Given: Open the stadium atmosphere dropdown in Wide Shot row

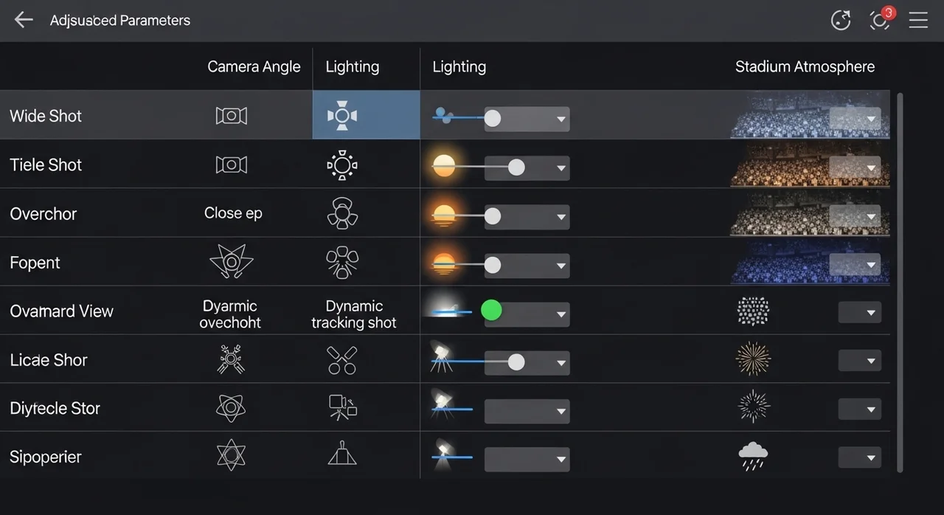Looking at the screenshot, I should coord(855,118).
